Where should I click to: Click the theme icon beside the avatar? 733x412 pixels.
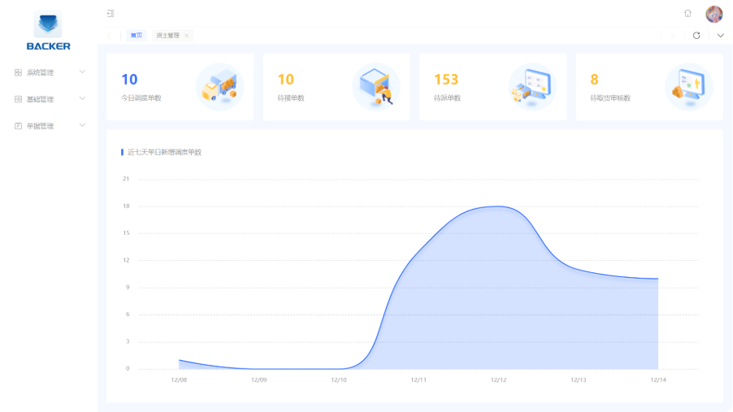pyautogui.click(x=687, y=13)
